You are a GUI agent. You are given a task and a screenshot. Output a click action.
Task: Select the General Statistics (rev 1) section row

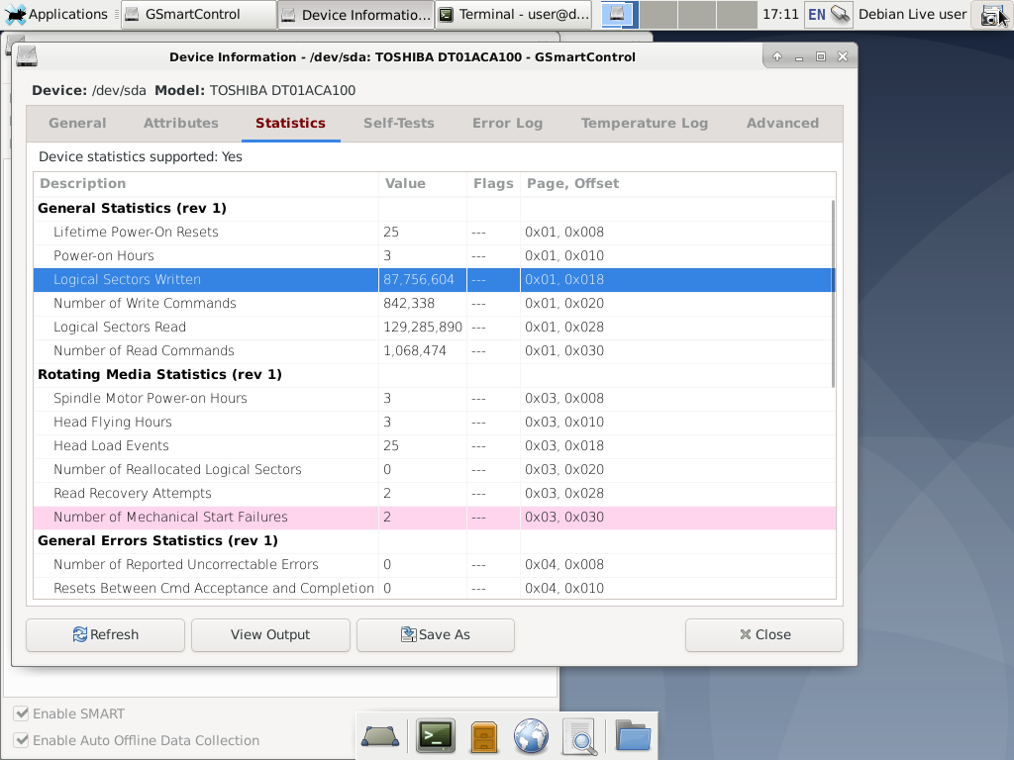coord(435,208)
